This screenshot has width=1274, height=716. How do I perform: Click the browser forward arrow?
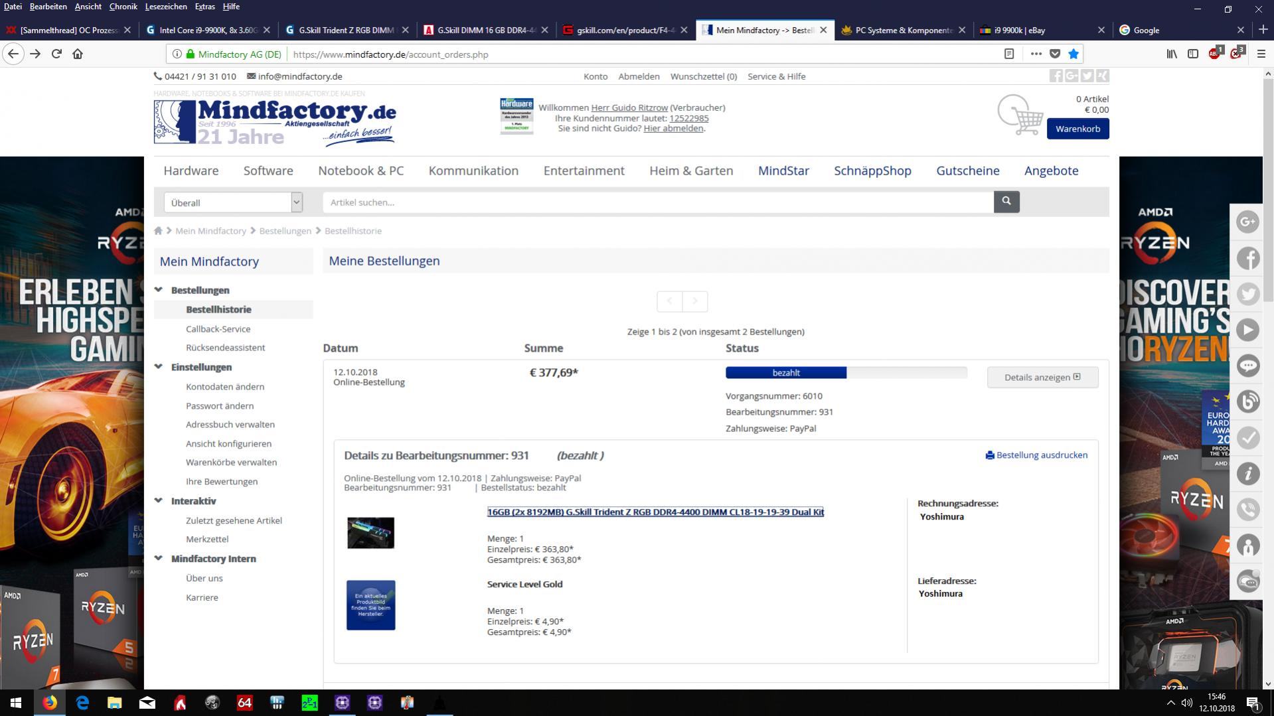[35, 54]
